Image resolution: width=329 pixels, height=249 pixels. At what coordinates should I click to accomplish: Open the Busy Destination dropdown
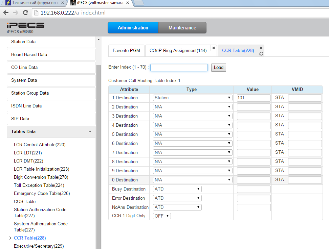click(177, 189)
